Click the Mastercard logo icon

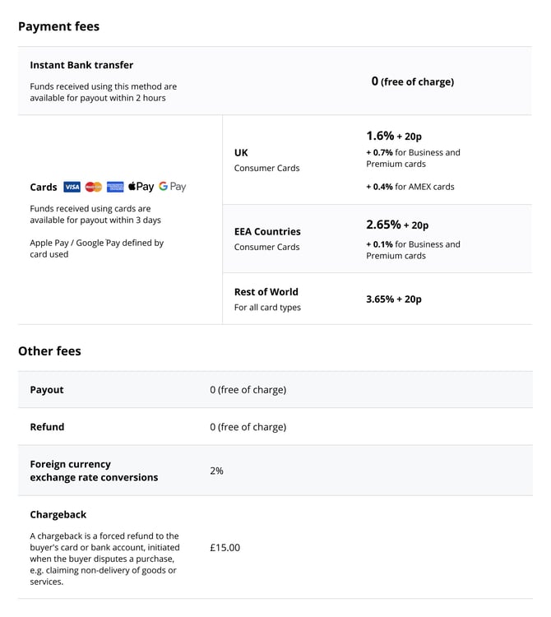pyautogui.click(x=93, y=187)
